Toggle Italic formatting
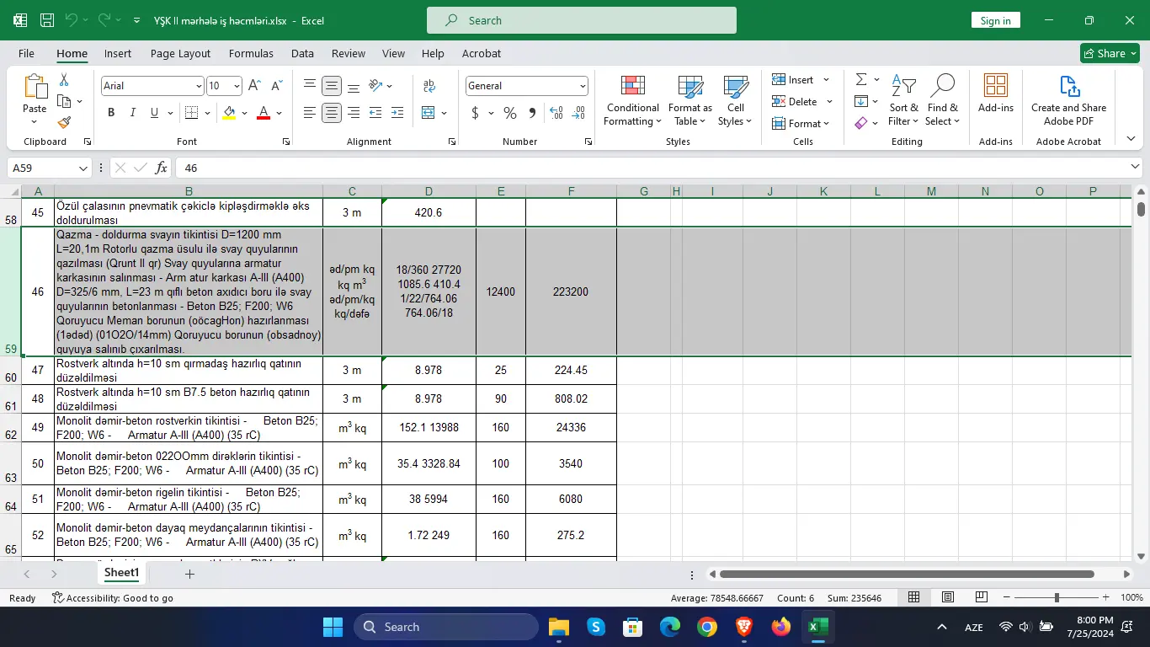1150x647 pixels. click(133, 113)
